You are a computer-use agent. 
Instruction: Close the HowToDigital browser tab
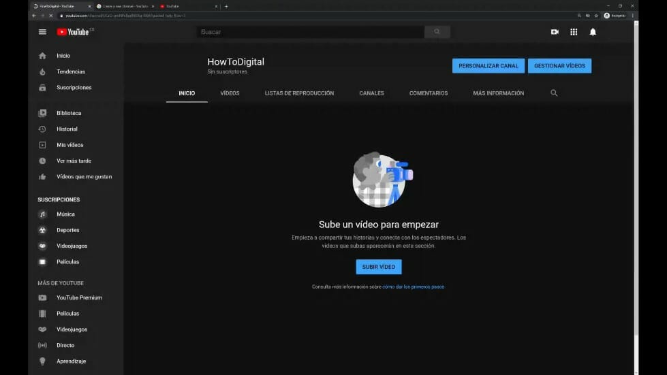click(89, 6)
